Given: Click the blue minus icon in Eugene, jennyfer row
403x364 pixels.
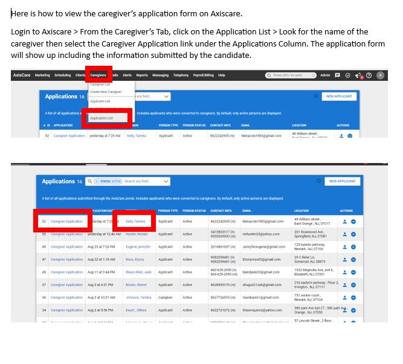Looking at the screenshot, I should (353, 247).
